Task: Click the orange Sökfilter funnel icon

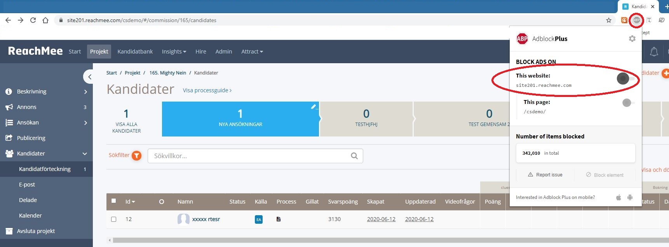Action: 136,155
